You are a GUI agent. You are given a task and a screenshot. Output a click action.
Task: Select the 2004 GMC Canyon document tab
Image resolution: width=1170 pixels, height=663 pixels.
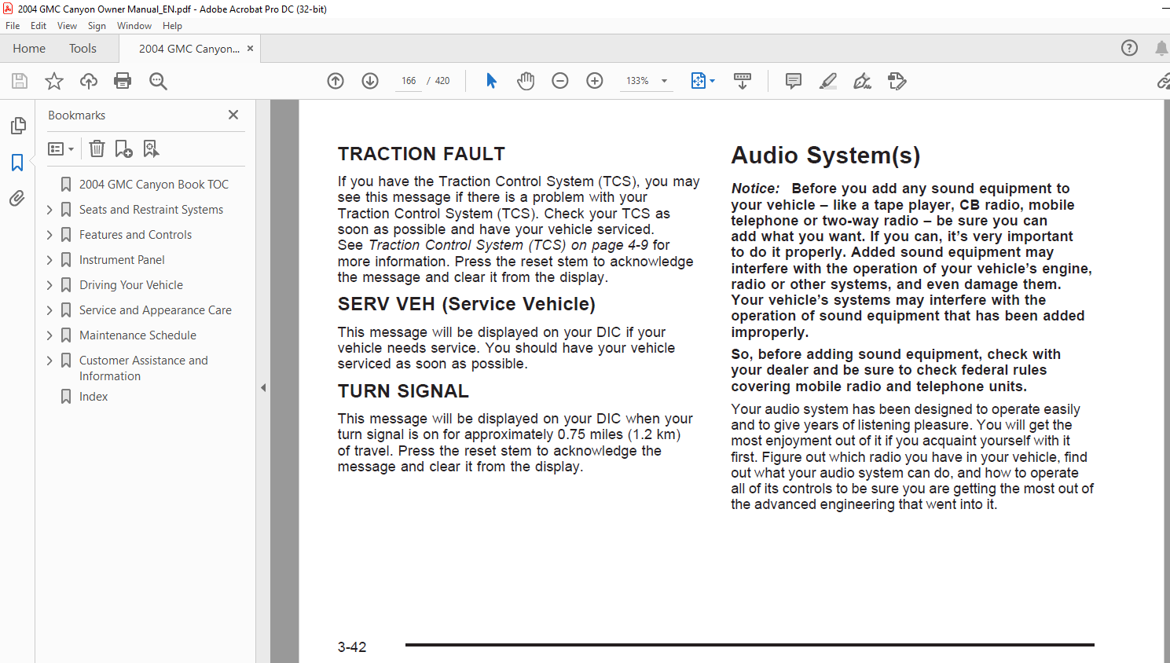pyautogui.click(x=189, y=49)
